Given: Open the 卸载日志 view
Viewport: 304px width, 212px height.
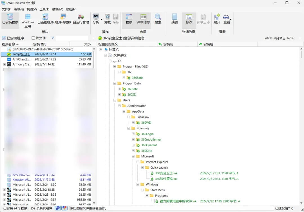Looking at the screenshot, I should (x=204, y=19).
